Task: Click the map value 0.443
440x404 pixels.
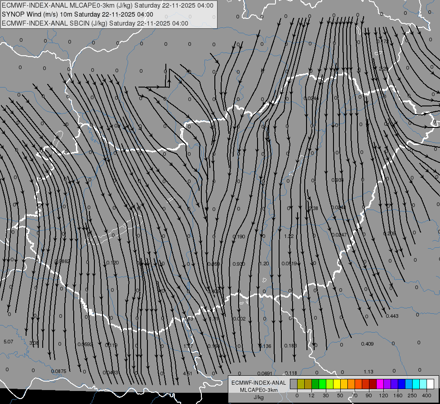Action: (x=392, y=316)
